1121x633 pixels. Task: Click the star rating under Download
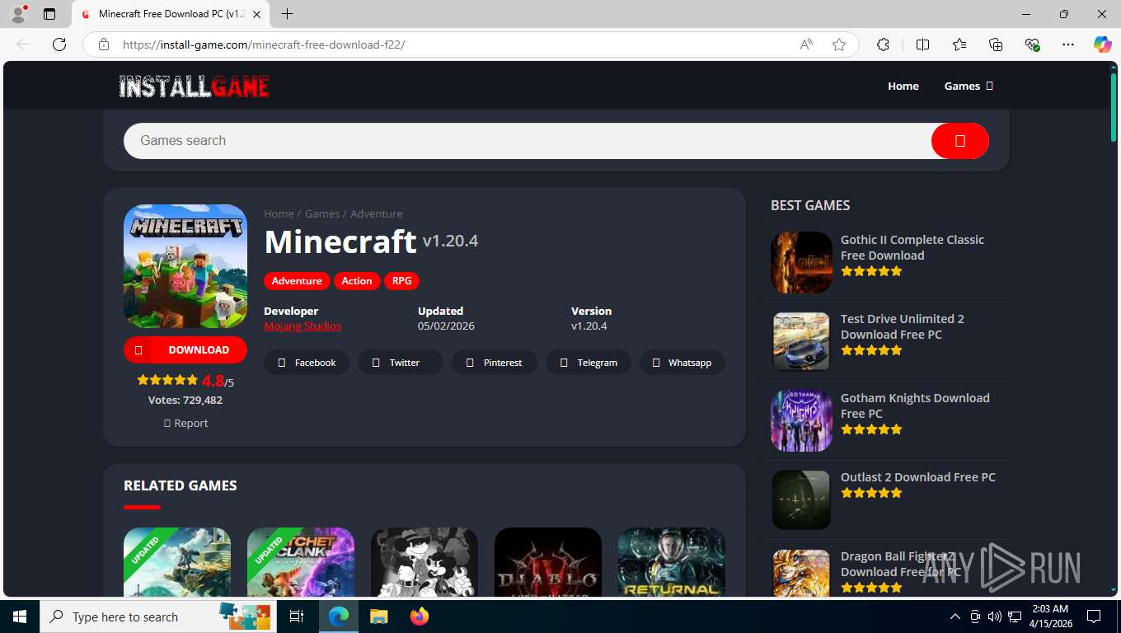(x=167, y=380)
